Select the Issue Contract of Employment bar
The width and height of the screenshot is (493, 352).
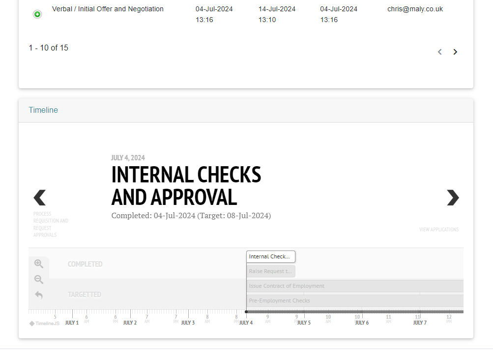354,286
